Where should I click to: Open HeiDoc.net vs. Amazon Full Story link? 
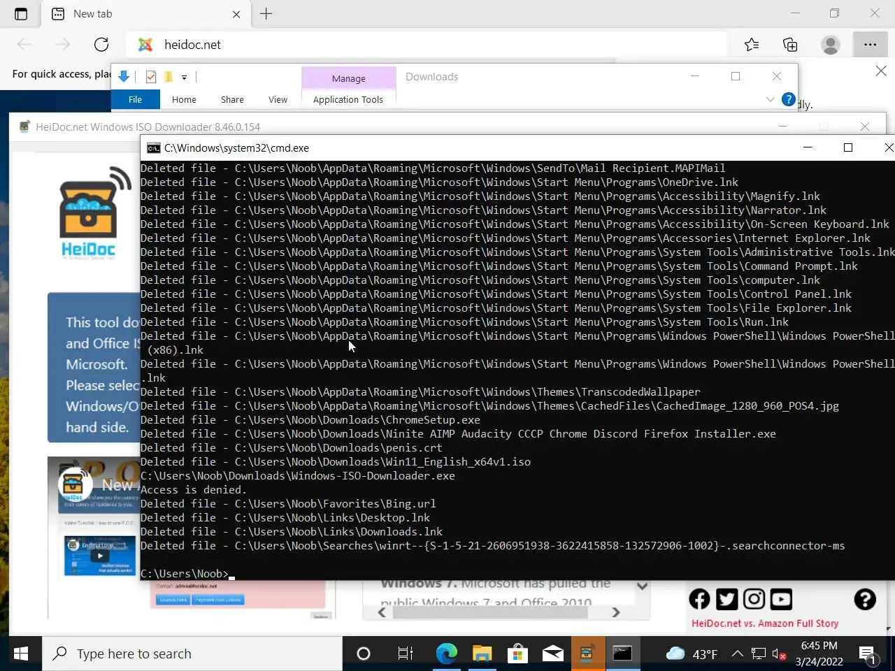765,623
